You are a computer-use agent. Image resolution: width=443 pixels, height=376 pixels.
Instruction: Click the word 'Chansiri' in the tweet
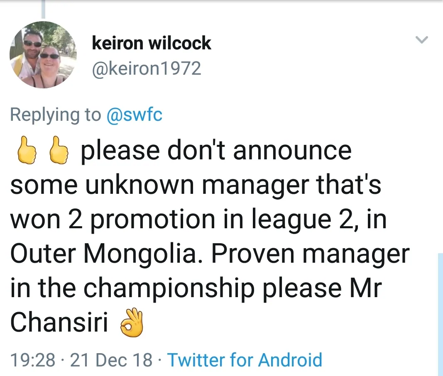pos(59,322)
